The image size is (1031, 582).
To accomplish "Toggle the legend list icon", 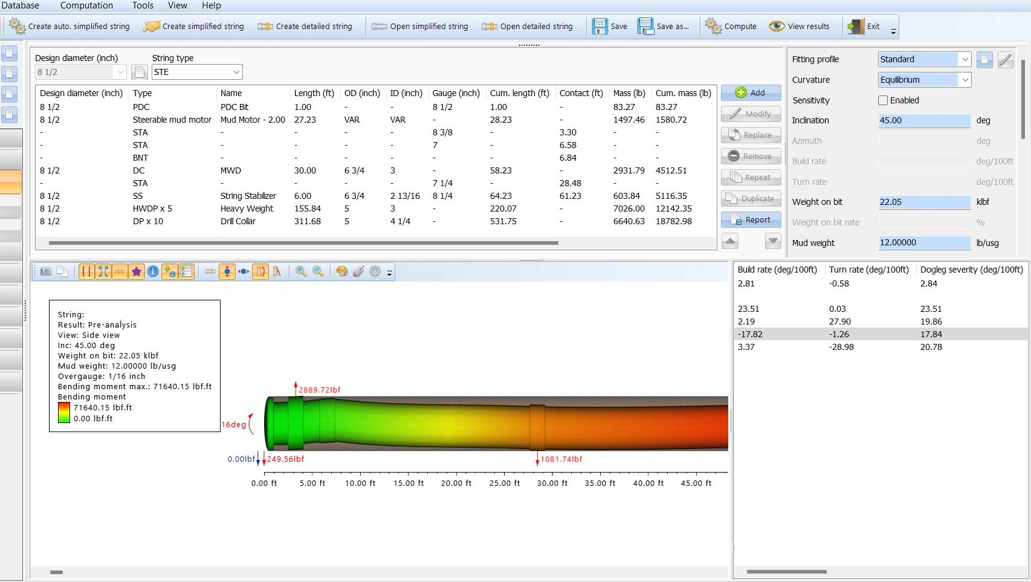I will point(186,271).
